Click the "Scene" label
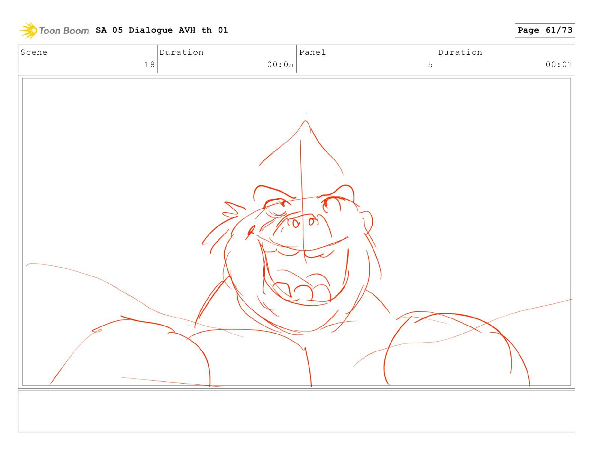 [34, 52]
